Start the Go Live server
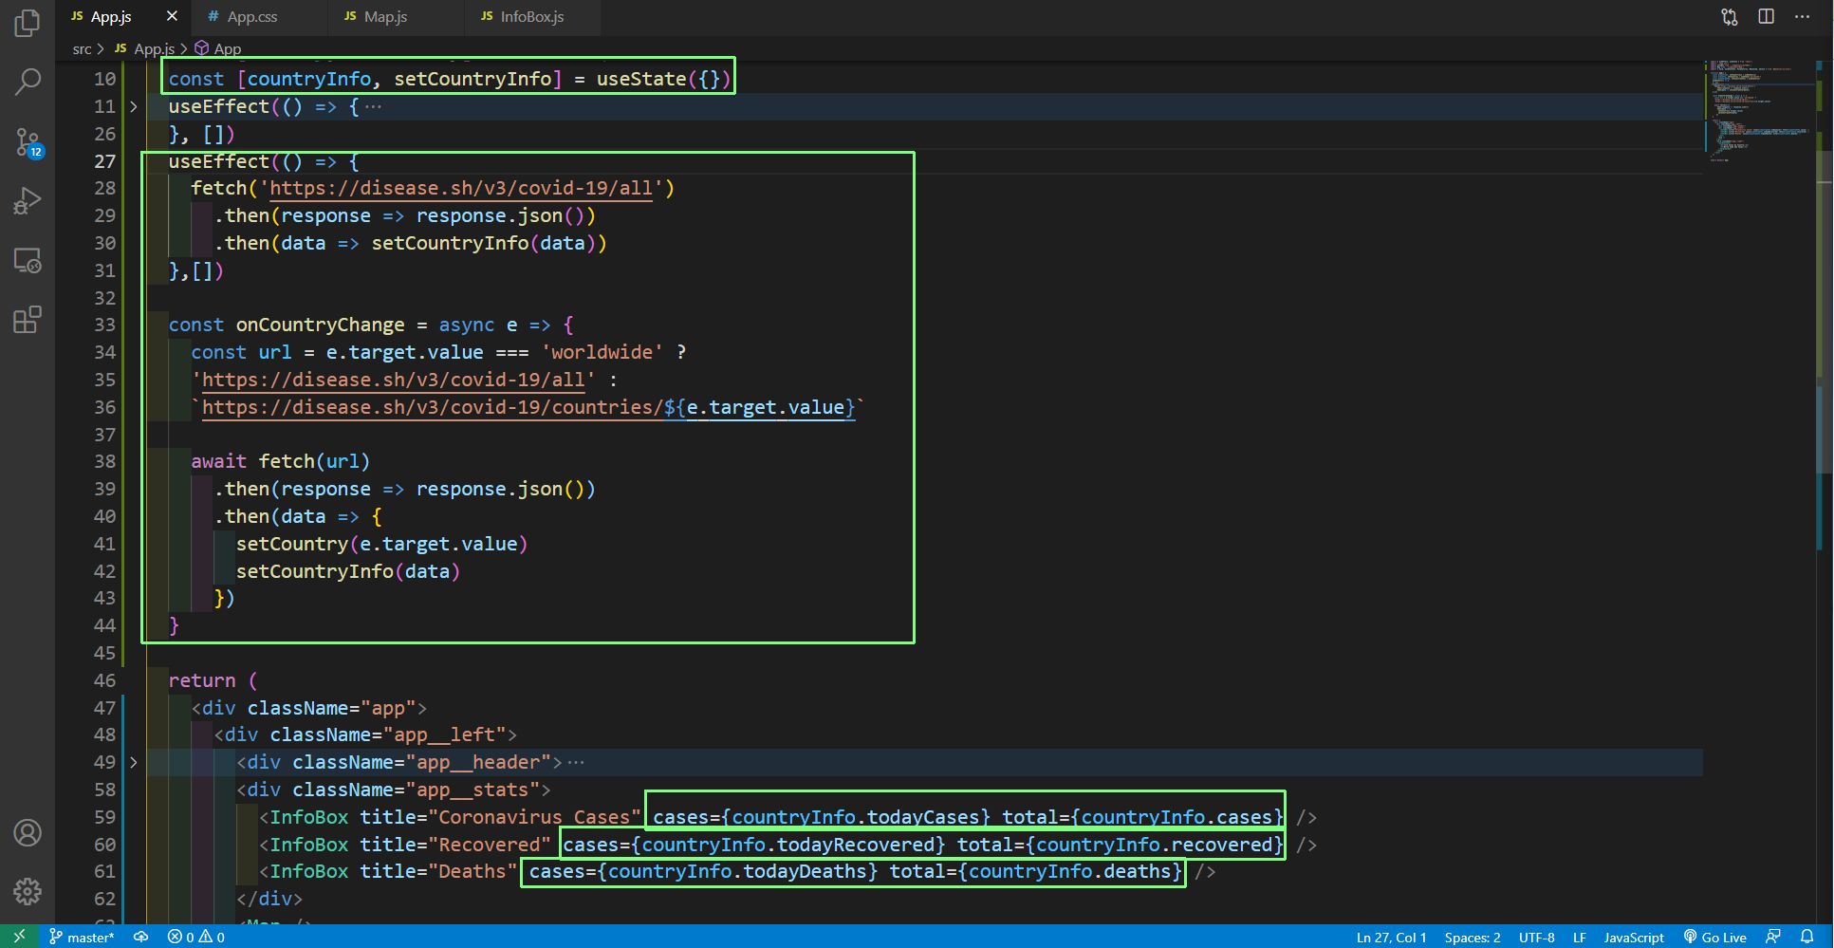Viewport: 1834px width, 948px height. point(1715,937)
